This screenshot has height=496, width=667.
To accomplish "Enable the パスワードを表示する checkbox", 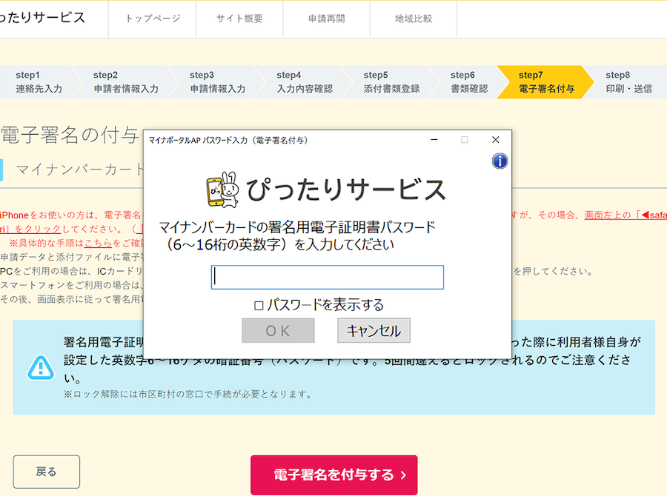I will (259, 305).
